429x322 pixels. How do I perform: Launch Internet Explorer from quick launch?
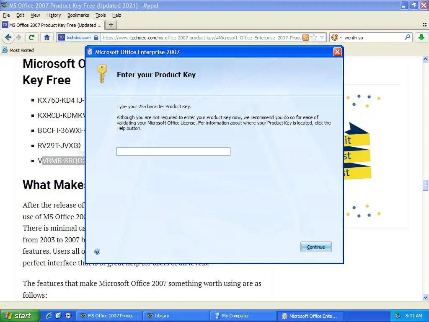point(49,316)
